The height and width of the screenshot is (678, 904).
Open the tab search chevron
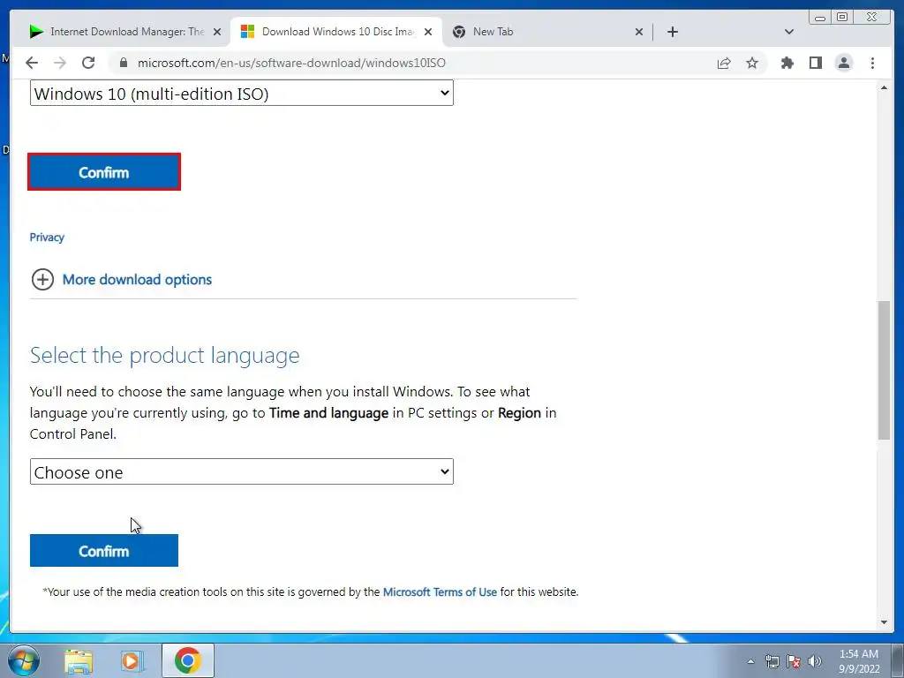coord(789,32)
